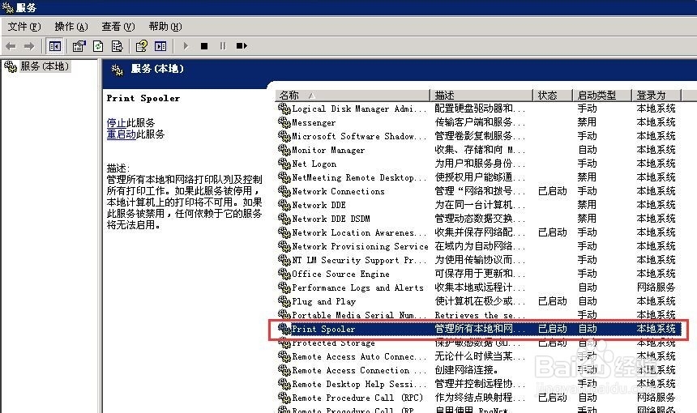Select Microsoft Software Shadow... service
Image resolution: width=697 pixels, height=413 pixels.
359,136
